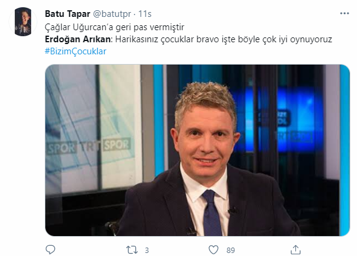Click the retweet count showing 3
The image size is (357, 256).
(147, 251)
